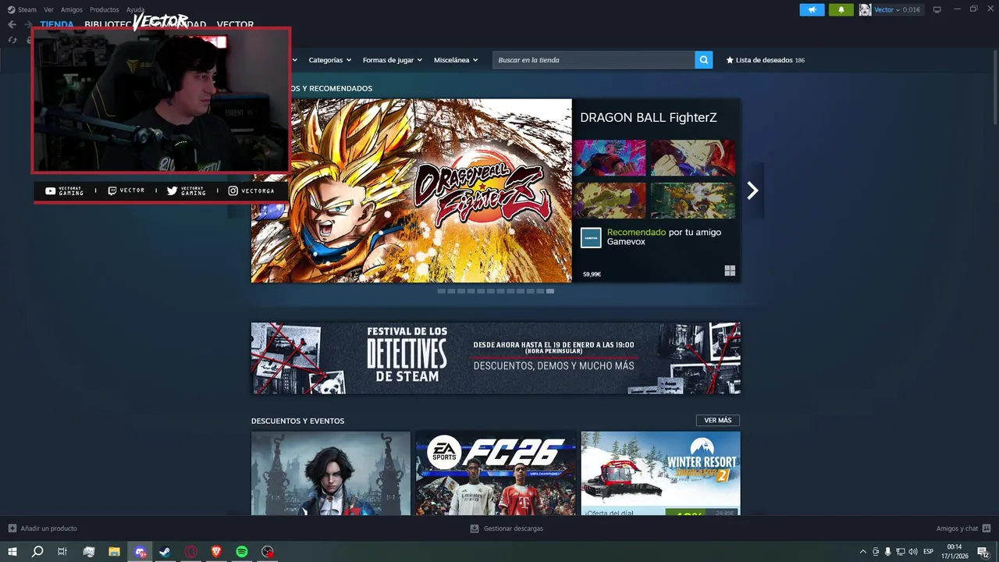Viewport: 999px width, 562px height.
Task: Click the Steam taskbar icon
Action: pyautogui.click(x=165, y=552)
